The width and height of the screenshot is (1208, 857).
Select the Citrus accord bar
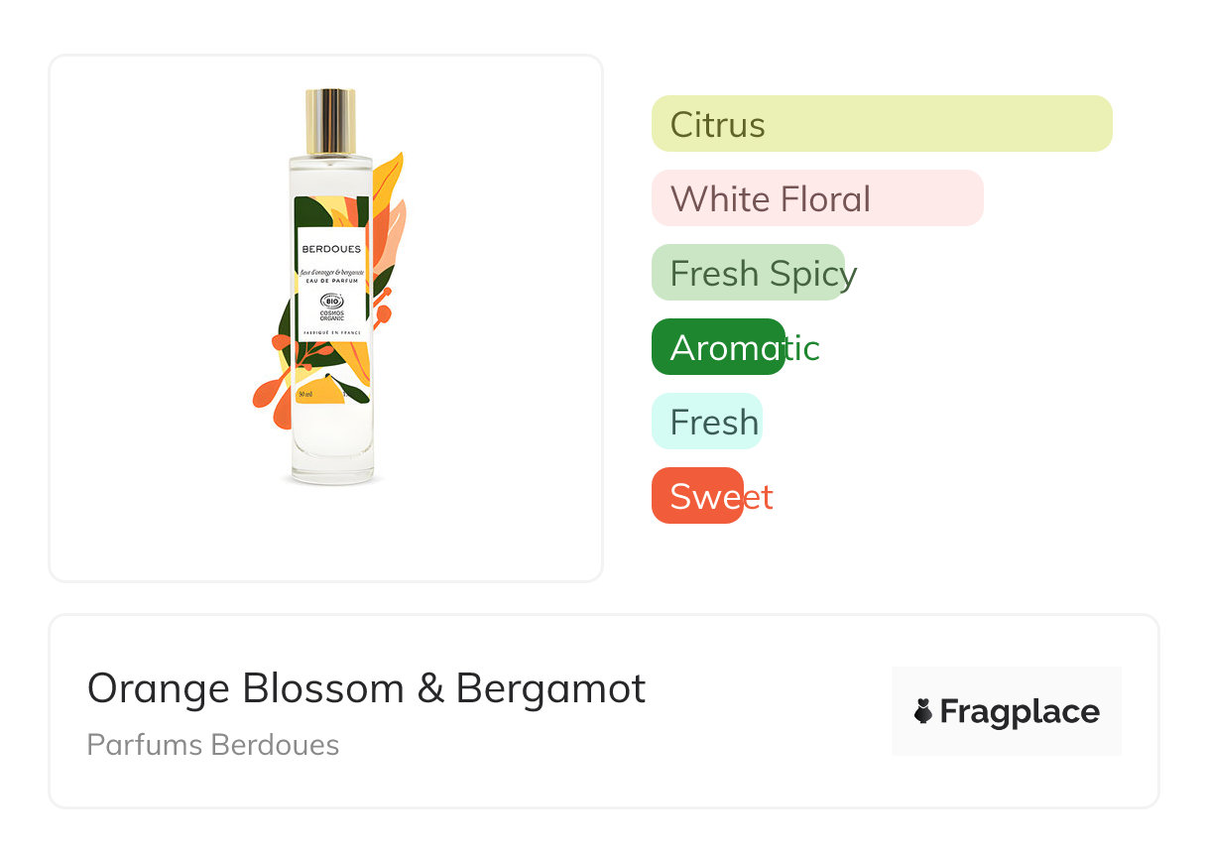(x=882, y=124)
